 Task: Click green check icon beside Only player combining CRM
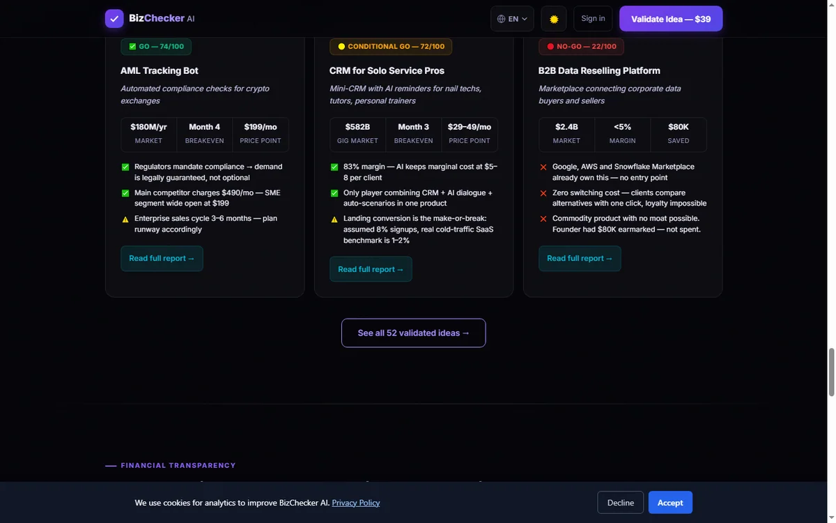click(x=334, y=193)
